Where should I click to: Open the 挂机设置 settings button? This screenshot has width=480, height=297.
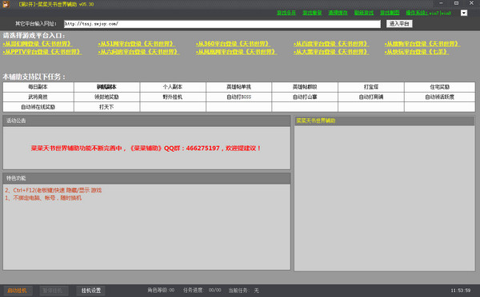[x=91, y=291]
